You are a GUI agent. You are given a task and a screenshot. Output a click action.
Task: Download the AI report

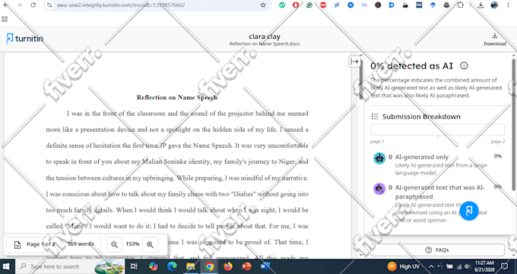[x=495, y=39]
